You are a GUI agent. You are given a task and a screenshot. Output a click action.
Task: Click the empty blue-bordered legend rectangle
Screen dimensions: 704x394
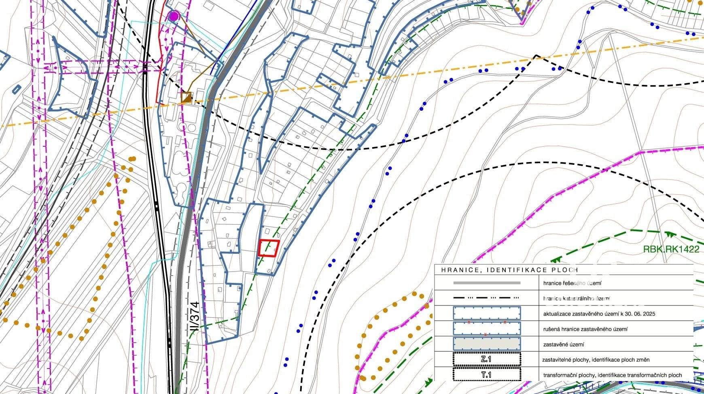pos(487,313)
